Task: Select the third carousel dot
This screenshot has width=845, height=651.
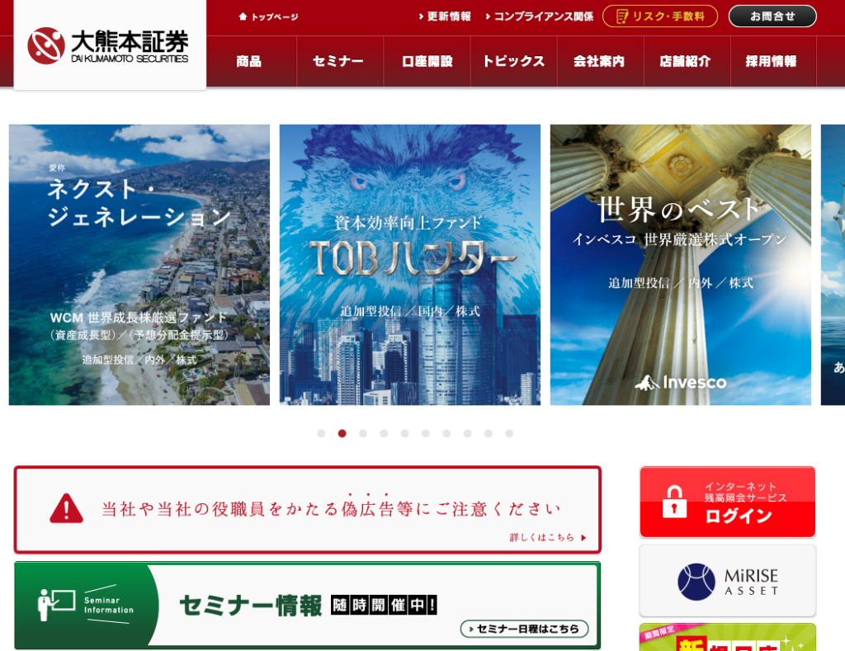Action: click(363, 433)
